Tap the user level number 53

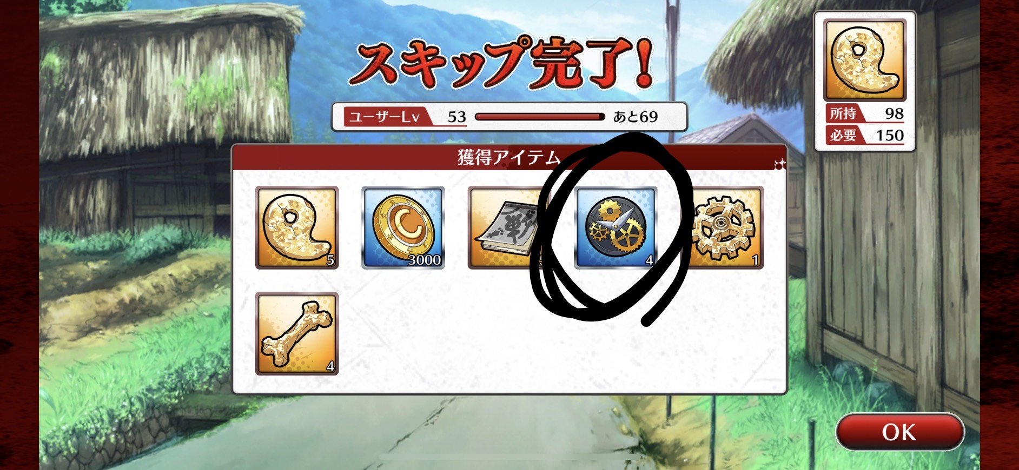pyautogui.click(x=456, y=117)
